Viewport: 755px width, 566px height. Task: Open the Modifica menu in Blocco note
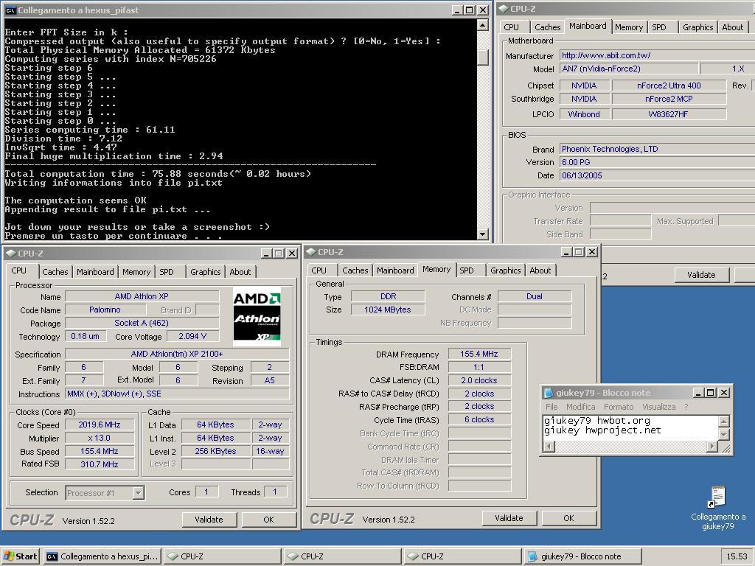point(581,407)
